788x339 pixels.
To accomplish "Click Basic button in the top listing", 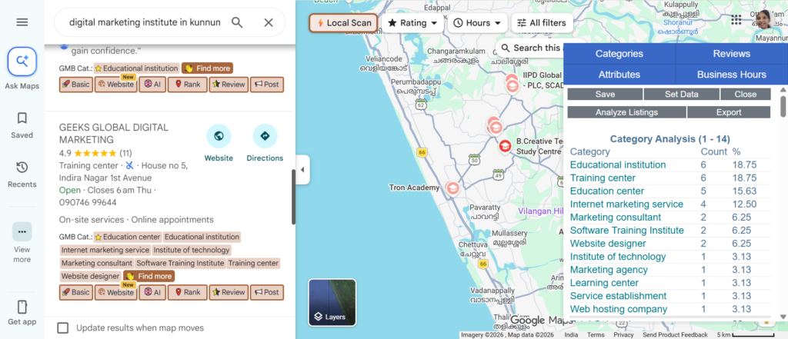I will click(x=76, y=85).
